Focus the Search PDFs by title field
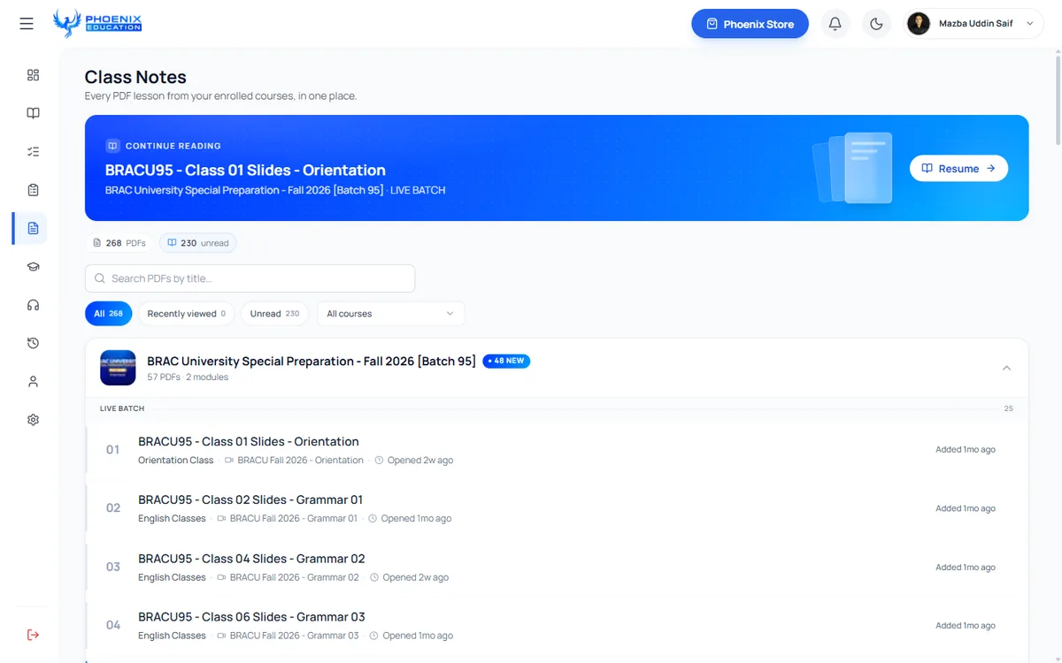The height and width of the screenshot is (663, 1062). click(x=250, y=278)
